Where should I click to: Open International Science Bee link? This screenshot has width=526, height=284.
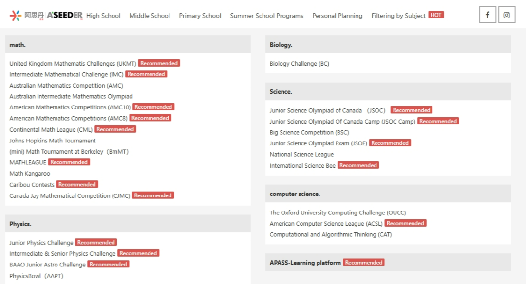pos(302,166)
